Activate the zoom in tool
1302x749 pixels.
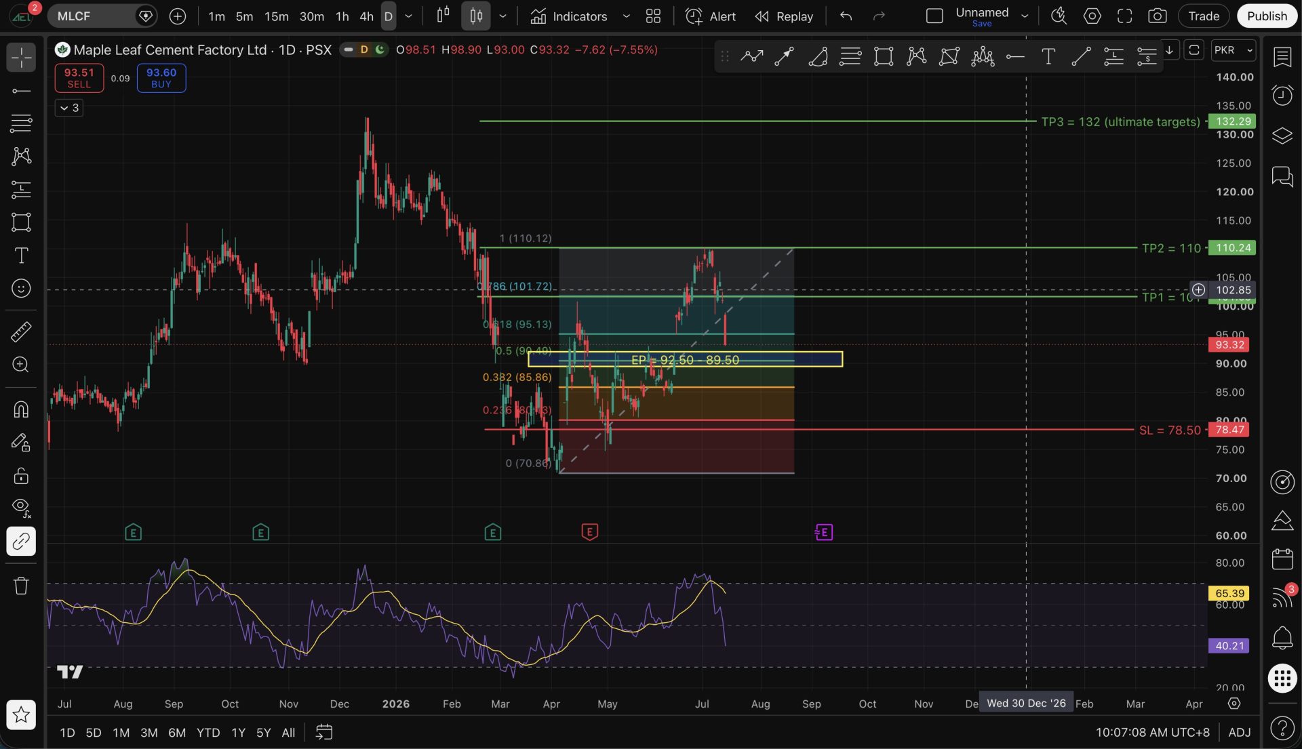pos(21,365)
